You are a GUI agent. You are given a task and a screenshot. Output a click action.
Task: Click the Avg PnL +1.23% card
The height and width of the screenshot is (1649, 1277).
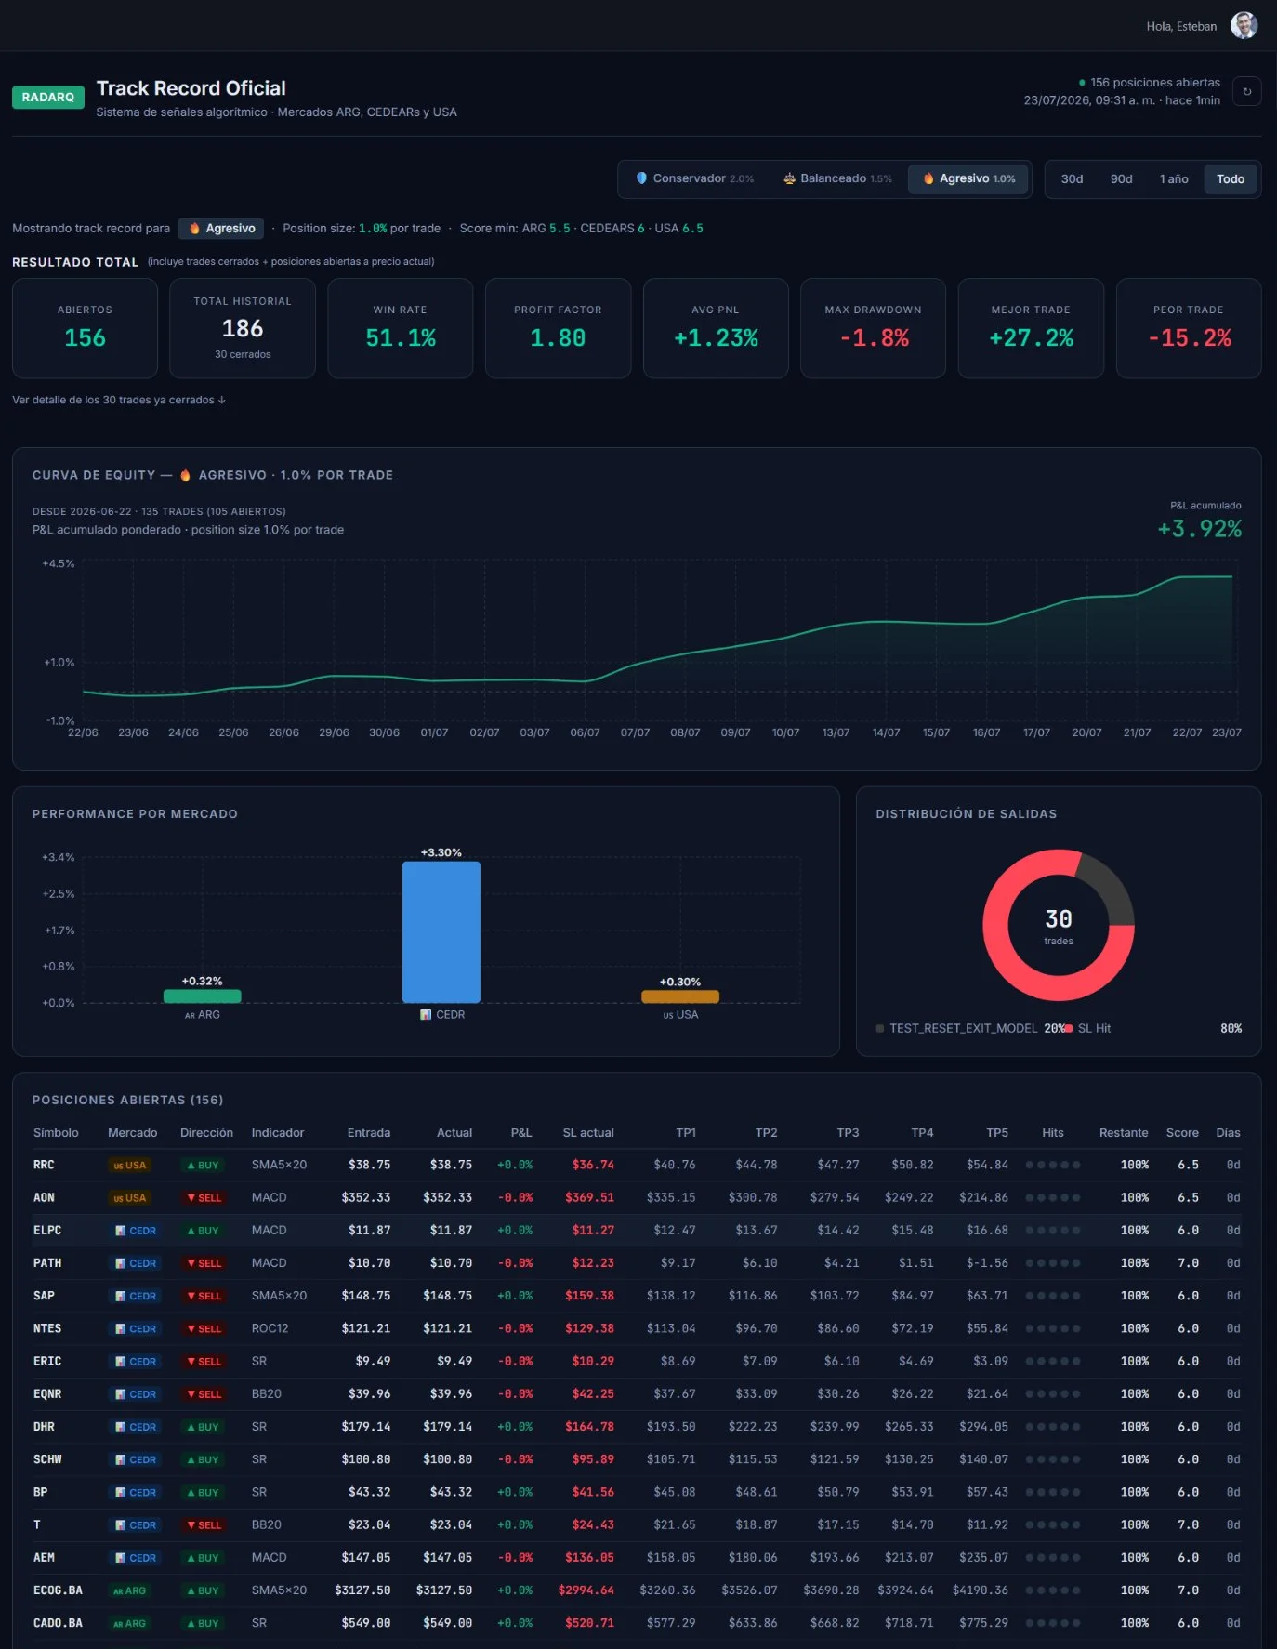[x=716, y=328]
